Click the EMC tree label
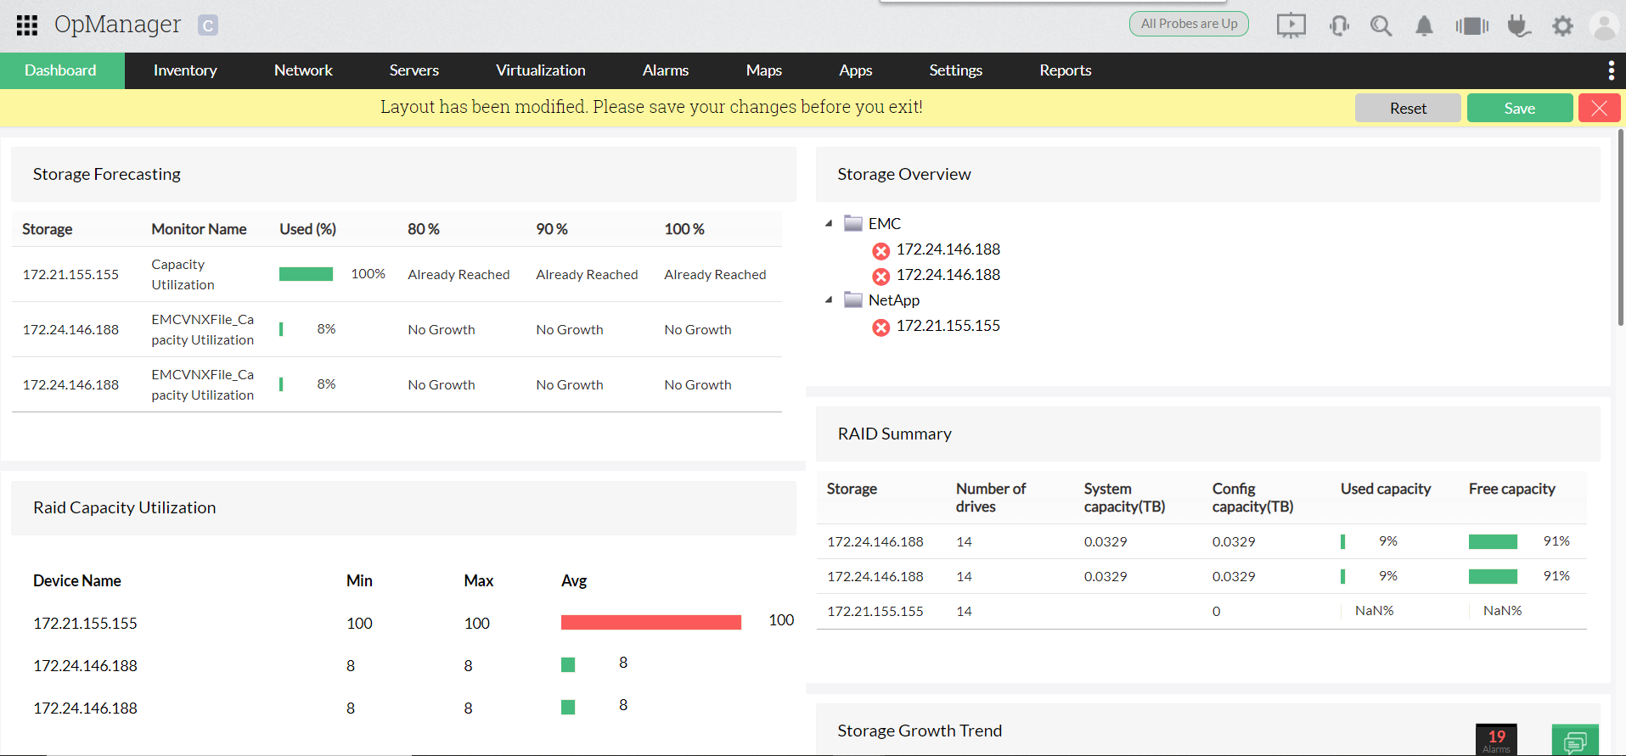 885,223
